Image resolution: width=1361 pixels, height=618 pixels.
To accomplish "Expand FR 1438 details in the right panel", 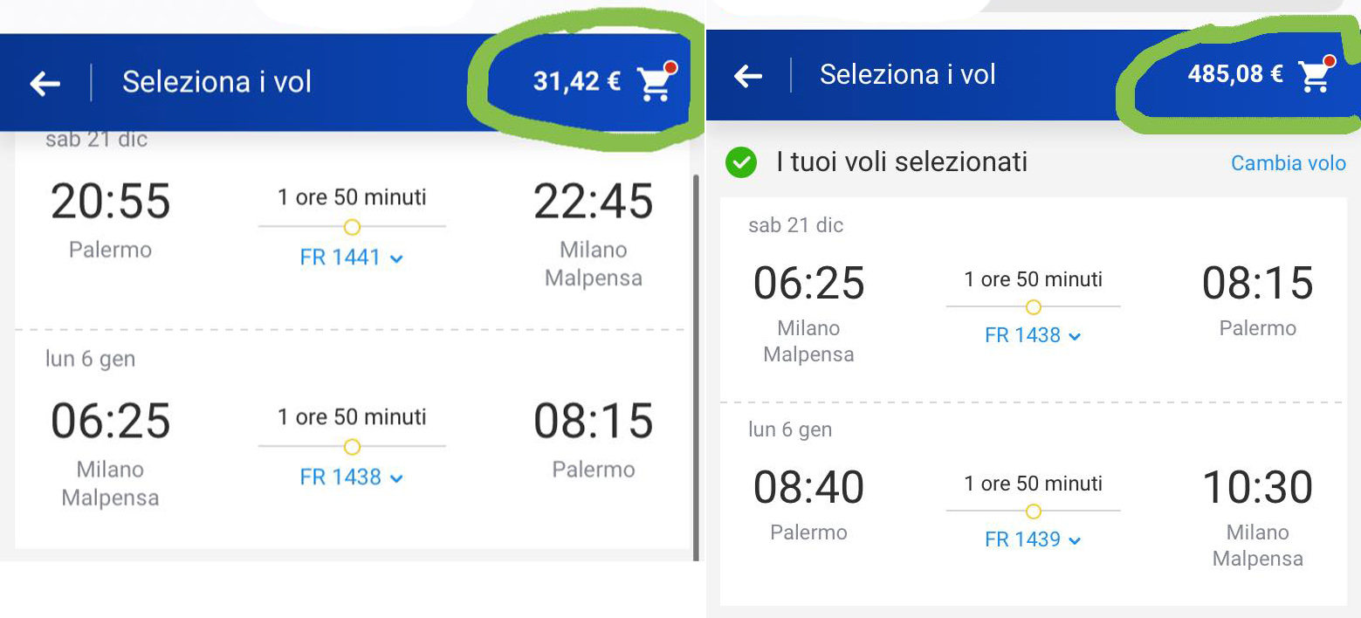I will click(1034, 335).
